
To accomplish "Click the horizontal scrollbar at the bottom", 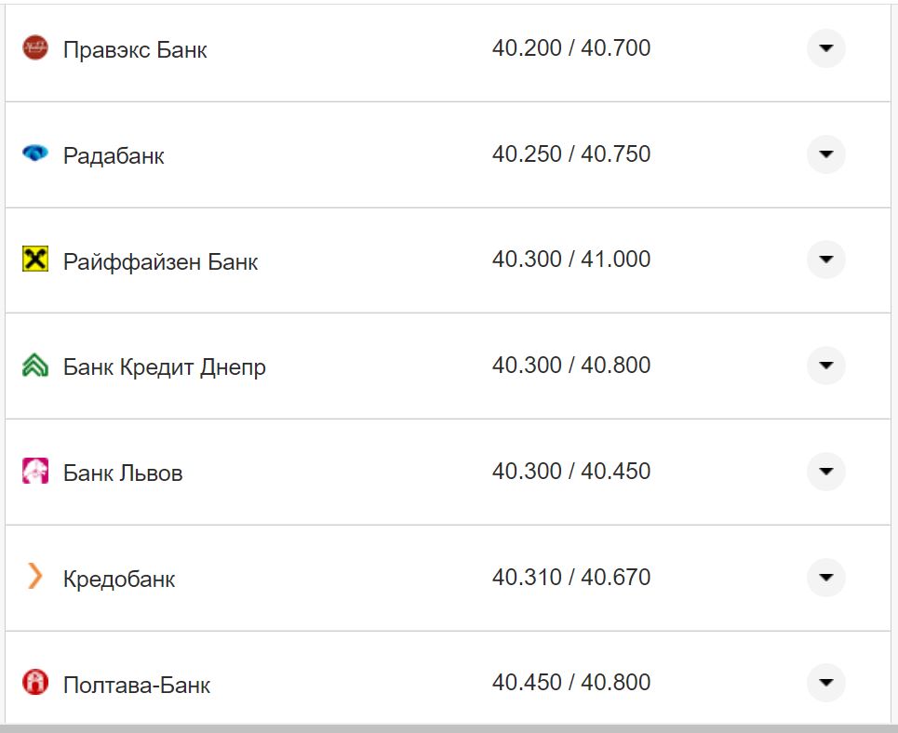I will click(449, 727).
